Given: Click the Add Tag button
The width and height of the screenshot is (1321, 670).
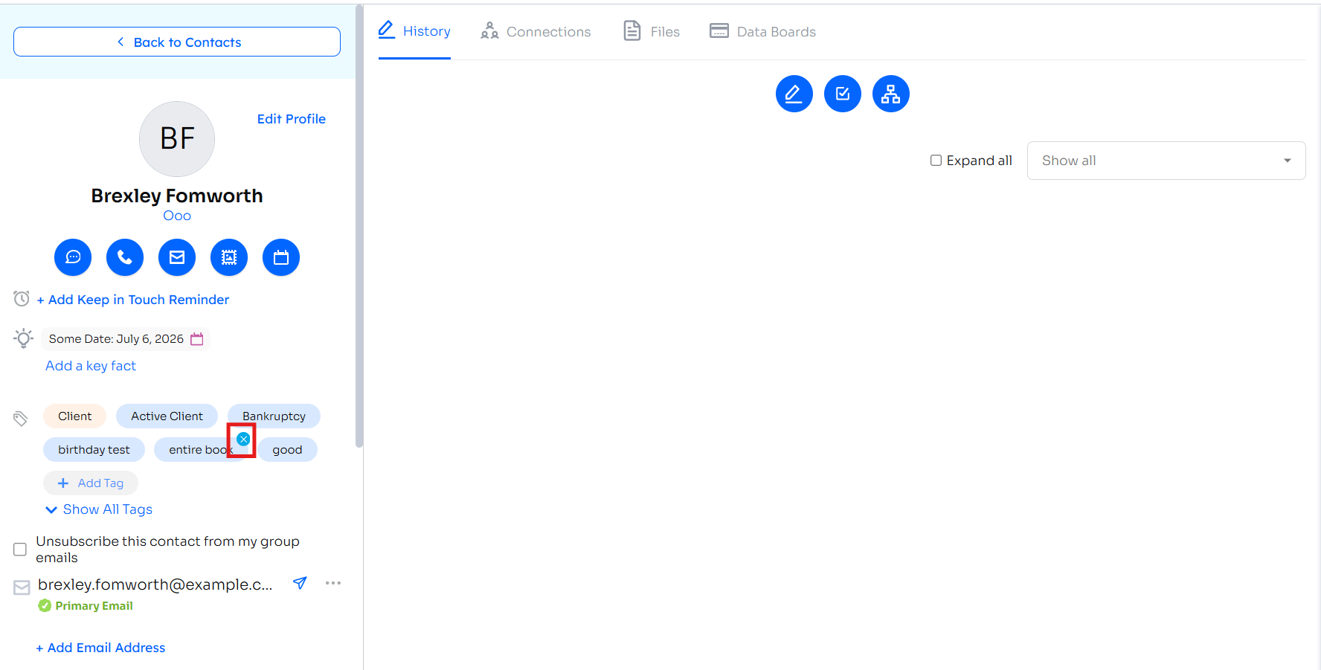Looking at the screenshot, I should [x=91, y=483].
